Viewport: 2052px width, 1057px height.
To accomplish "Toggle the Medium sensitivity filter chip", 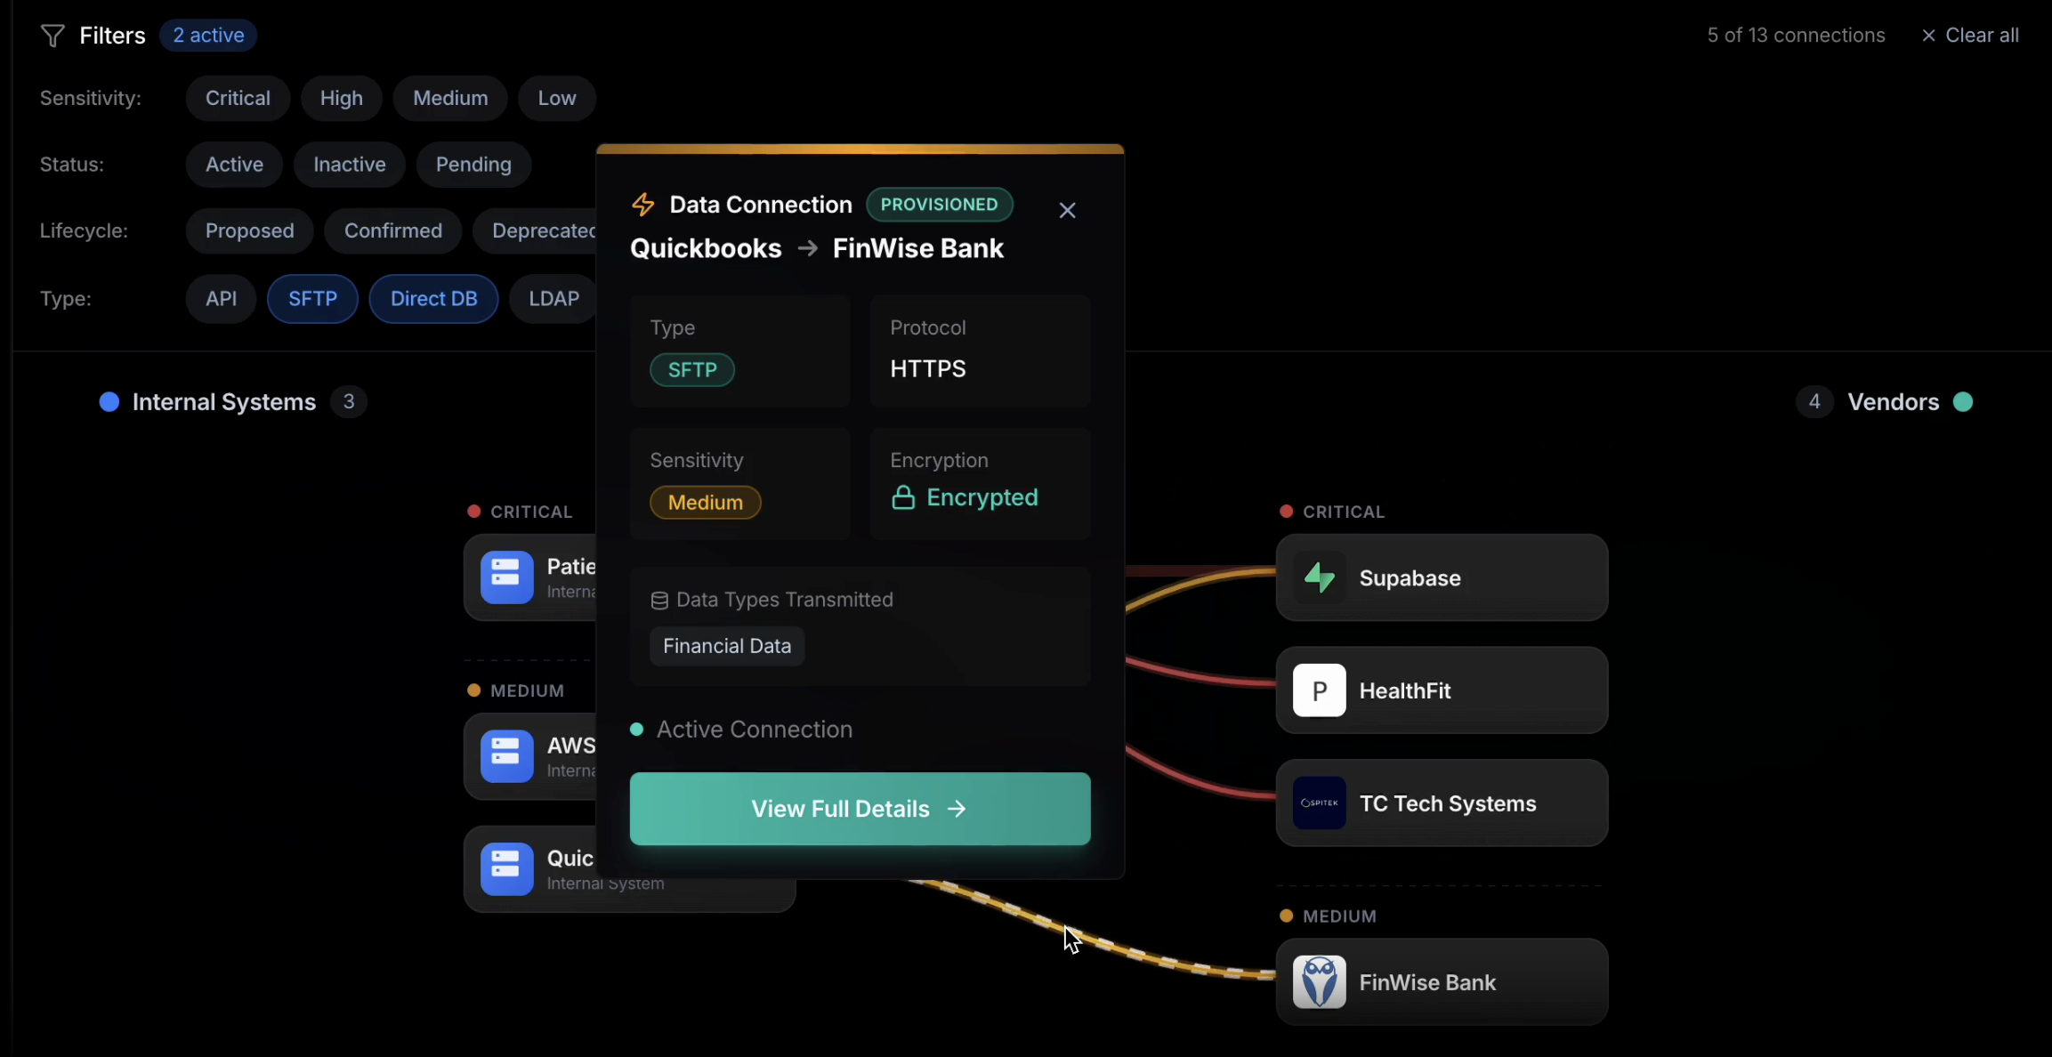I will pos(450,98).
